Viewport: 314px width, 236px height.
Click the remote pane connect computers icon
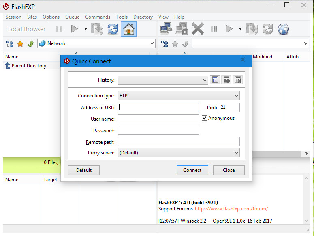(x=166, y=29)
